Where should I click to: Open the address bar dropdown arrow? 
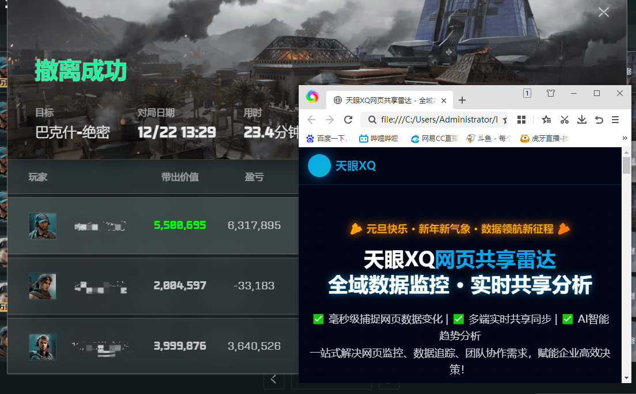[505, 119]
